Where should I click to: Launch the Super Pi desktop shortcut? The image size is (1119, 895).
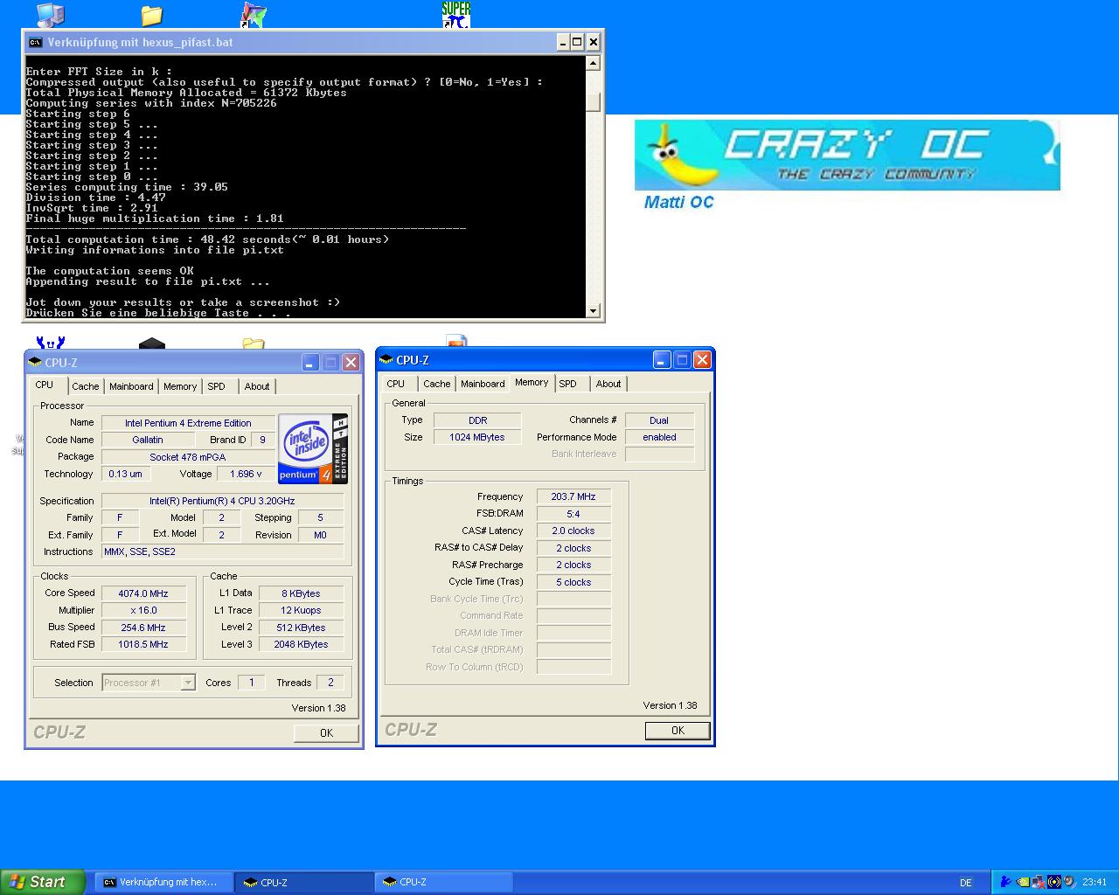(x=456, y=14)
